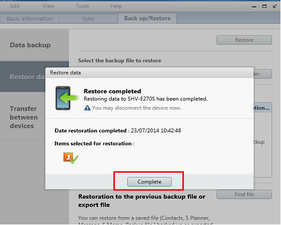The width and height of the screenshot is (281, 225).
Task: Click the phone restore arrow icon
Action: 67,98
